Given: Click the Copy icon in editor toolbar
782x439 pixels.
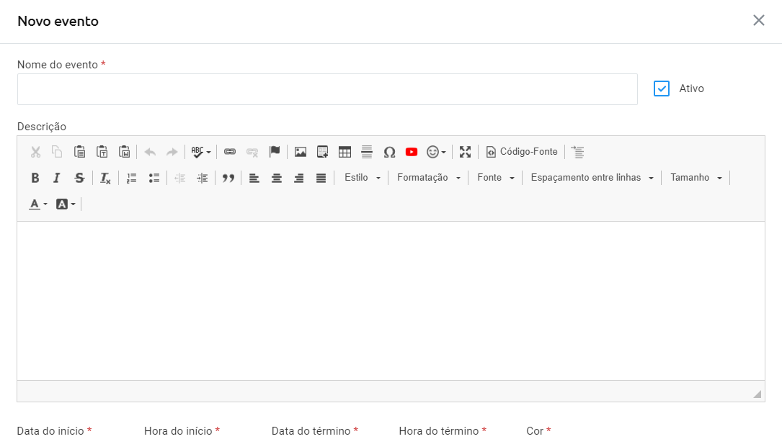Looking at the screenshot, I should [x=57, y=152].
